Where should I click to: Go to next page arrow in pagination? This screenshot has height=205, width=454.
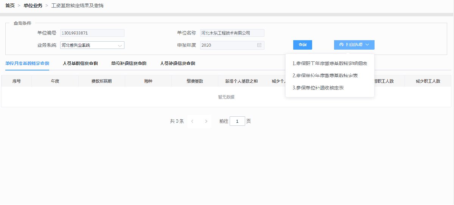(206, 121)
